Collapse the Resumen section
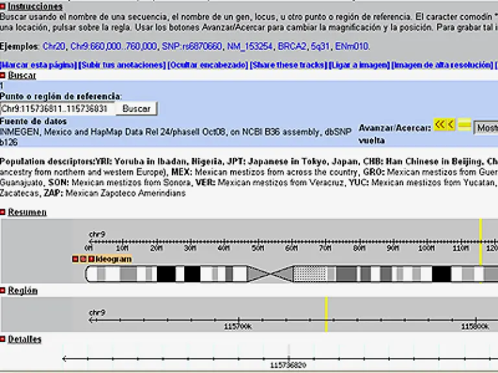Screen dimensions: 498x373 tap(3, 212)
